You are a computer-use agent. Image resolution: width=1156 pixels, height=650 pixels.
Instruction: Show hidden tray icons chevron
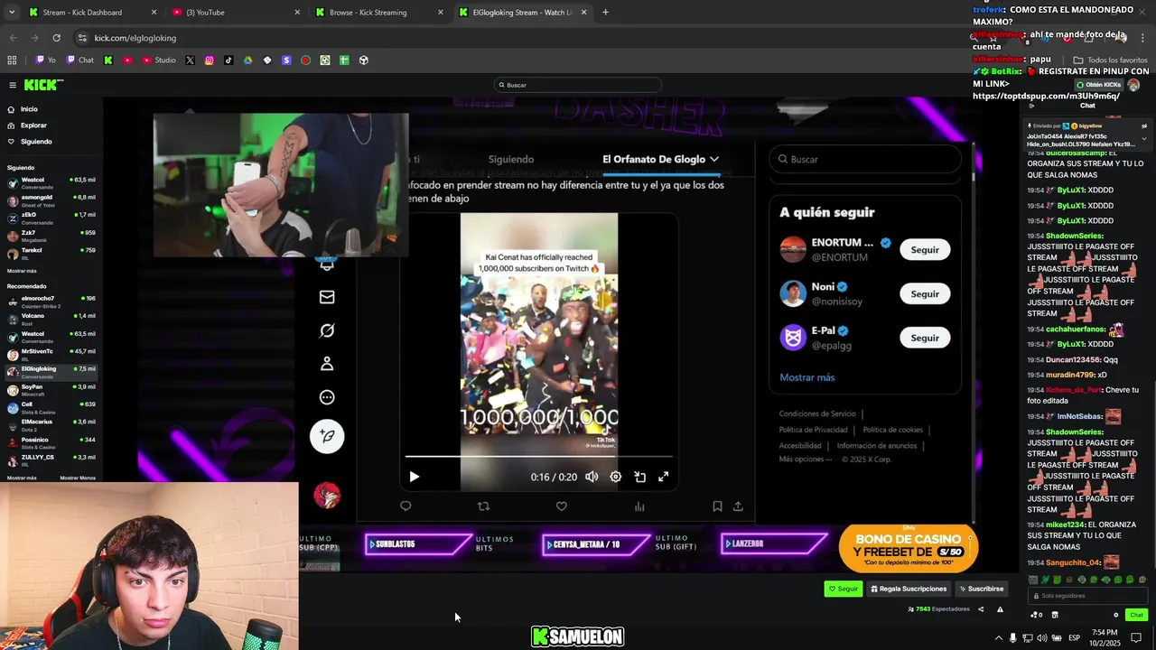click(998, 638)
